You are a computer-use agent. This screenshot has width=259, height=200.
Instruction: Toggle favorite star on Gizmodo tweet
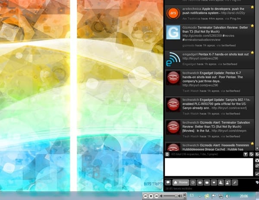253,26
